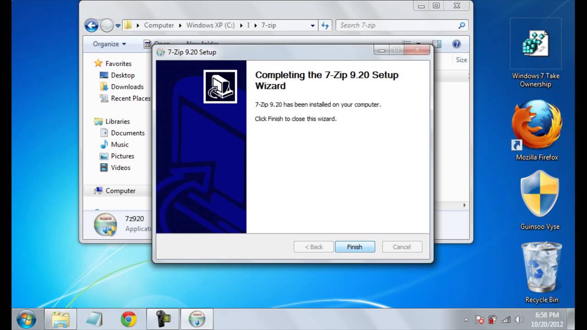Viewport: 587px width, 330px height.
Task: Click the network signal tray icon
Action: (x=506, y=319)
